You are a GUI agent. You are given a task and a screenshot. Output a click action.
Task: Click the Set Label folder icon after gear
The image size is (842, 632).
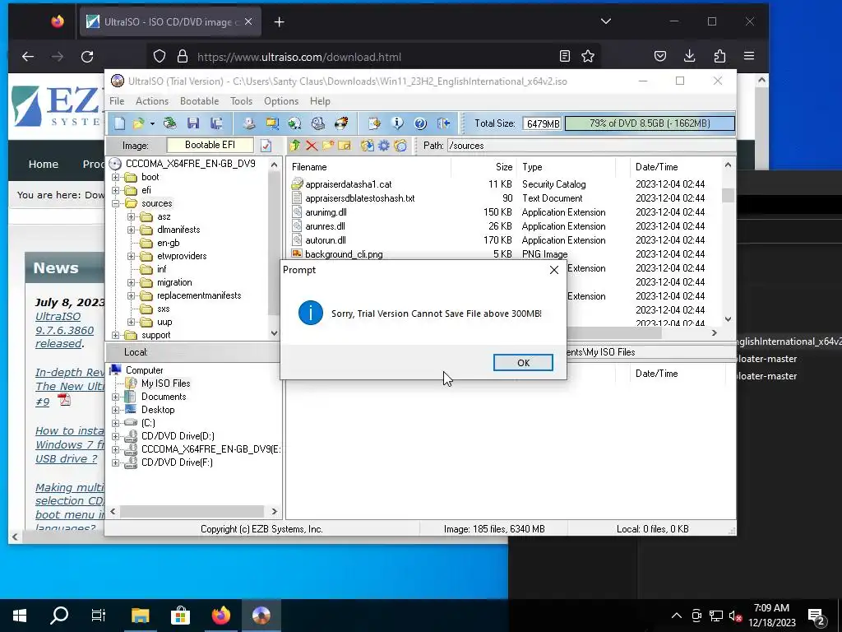[400, 146]
